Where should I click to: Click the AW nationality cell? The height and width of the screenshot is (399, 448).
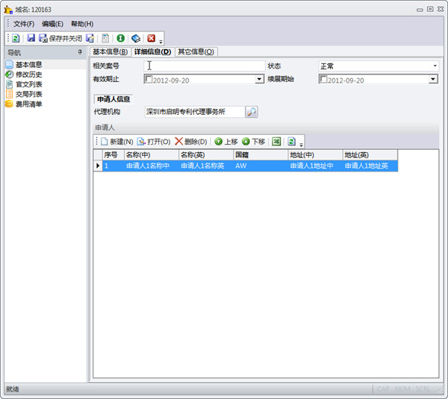[x=261, y=166]
